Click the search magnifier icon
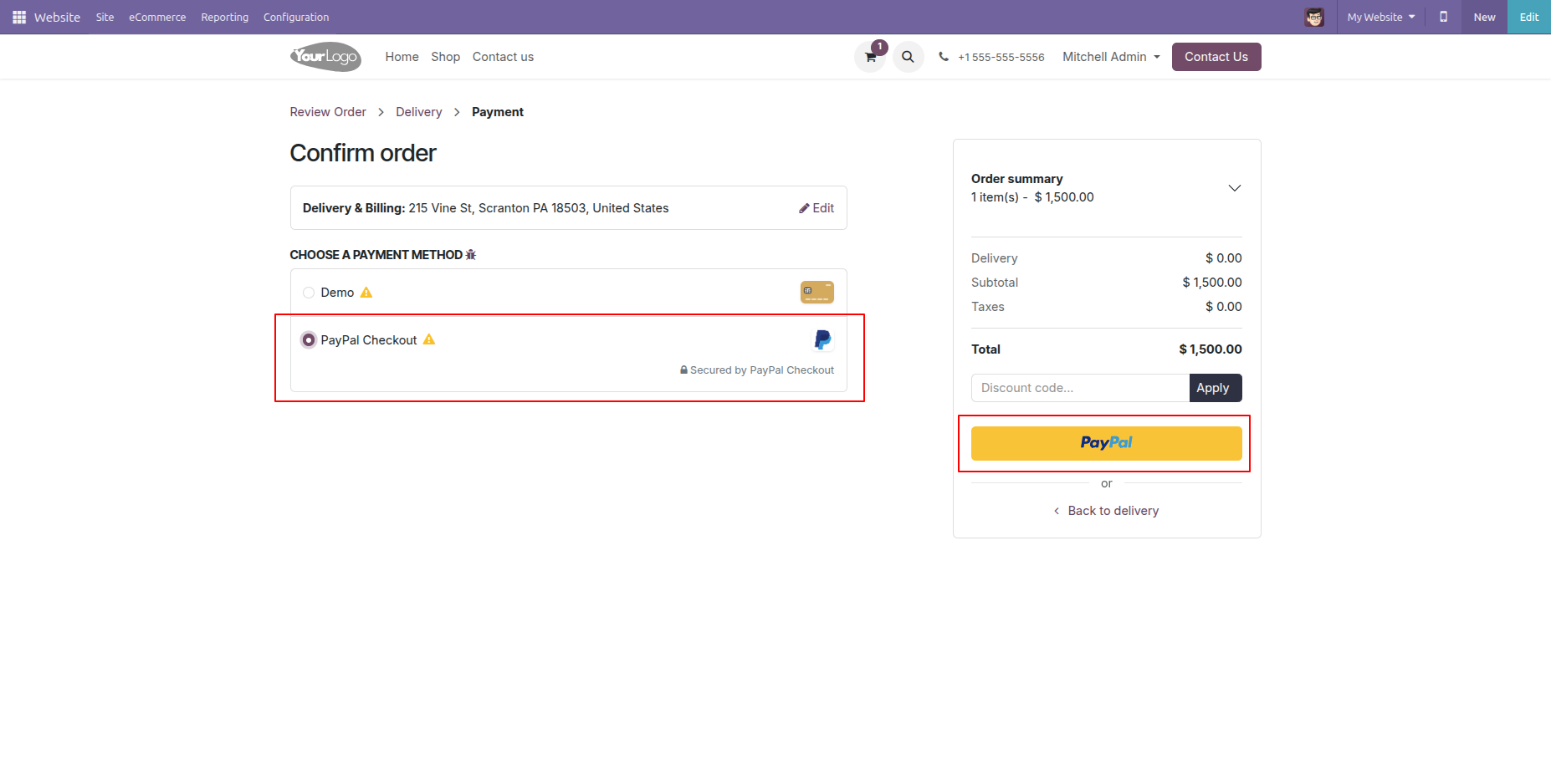Image resolution: width=1551 pixels, height=775 pixels. 908,57
